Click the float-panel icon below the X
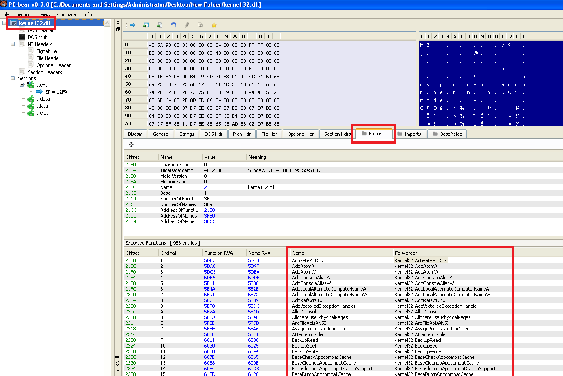Screen dimensions: 563x376 pyautogui.click(x=118, y=29)
